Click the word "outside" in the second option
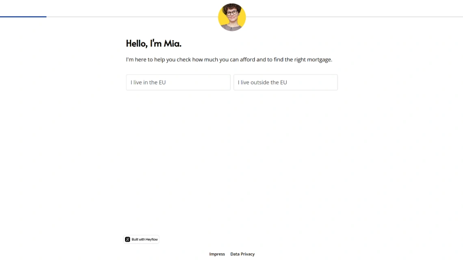 (260, 82)
